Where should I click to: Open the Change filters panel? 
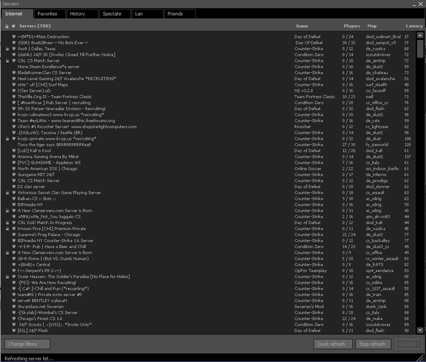pyautogui.click(x=28, y=344)
